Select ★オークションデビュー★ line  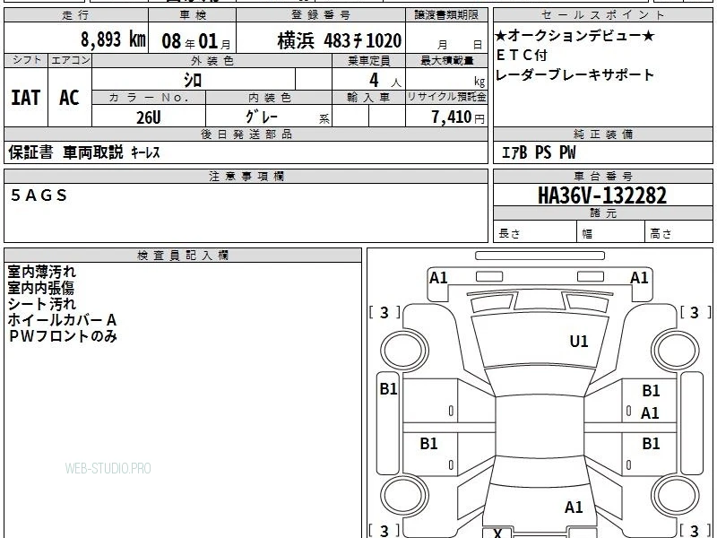tap(574, 35)
